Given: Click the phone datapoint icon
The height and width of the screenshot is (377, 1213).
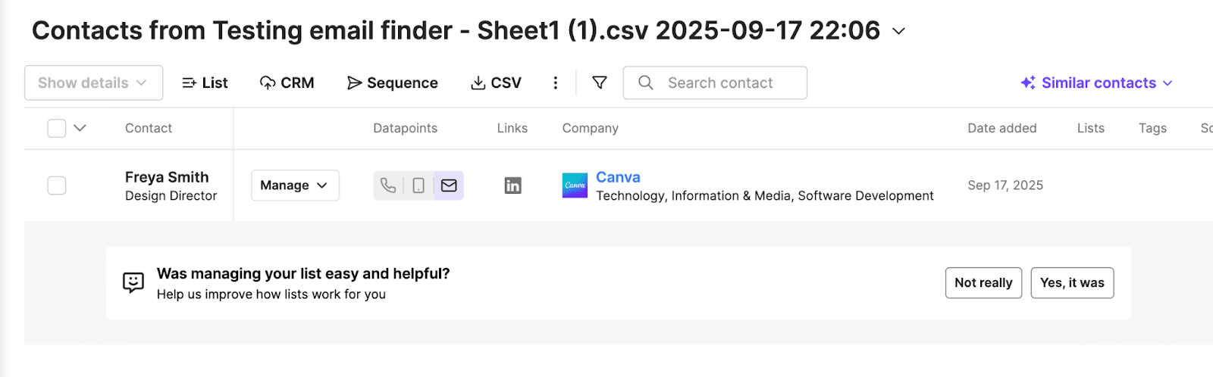Looking at the screenshot, I should (x=388, y=185).
